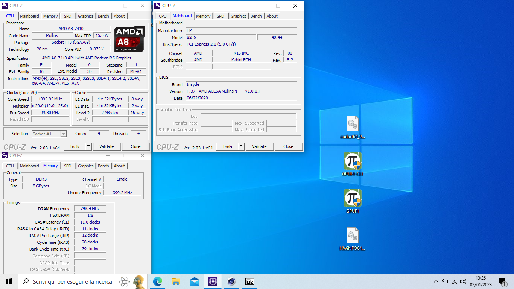
Task: Open SPD tab in Mainboard window
Action: [x=220, y=16]
